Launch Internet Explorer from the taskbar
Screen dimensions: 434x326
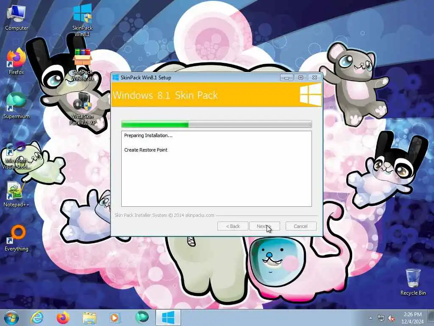[37, 318]
